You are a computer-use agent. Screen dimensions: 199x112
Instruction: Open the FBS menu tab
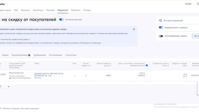(x=16, y=10)
